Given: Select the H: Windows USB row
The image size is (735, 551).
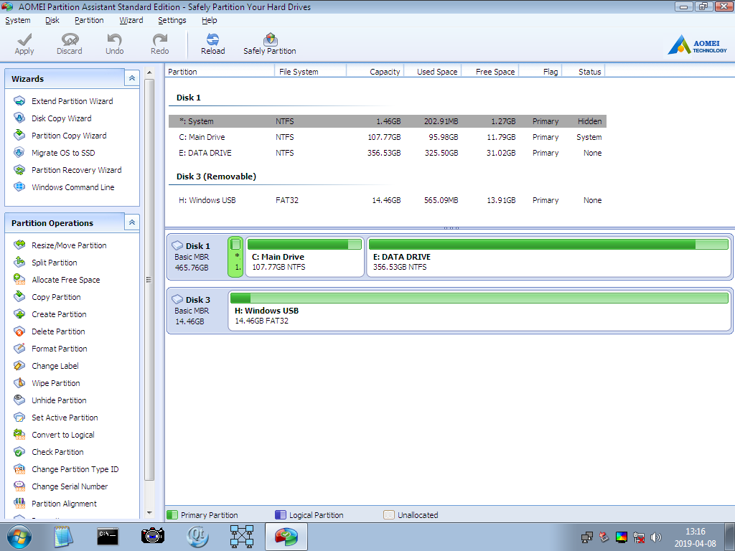Looking at the screenshot, I should tap(388, 200).
